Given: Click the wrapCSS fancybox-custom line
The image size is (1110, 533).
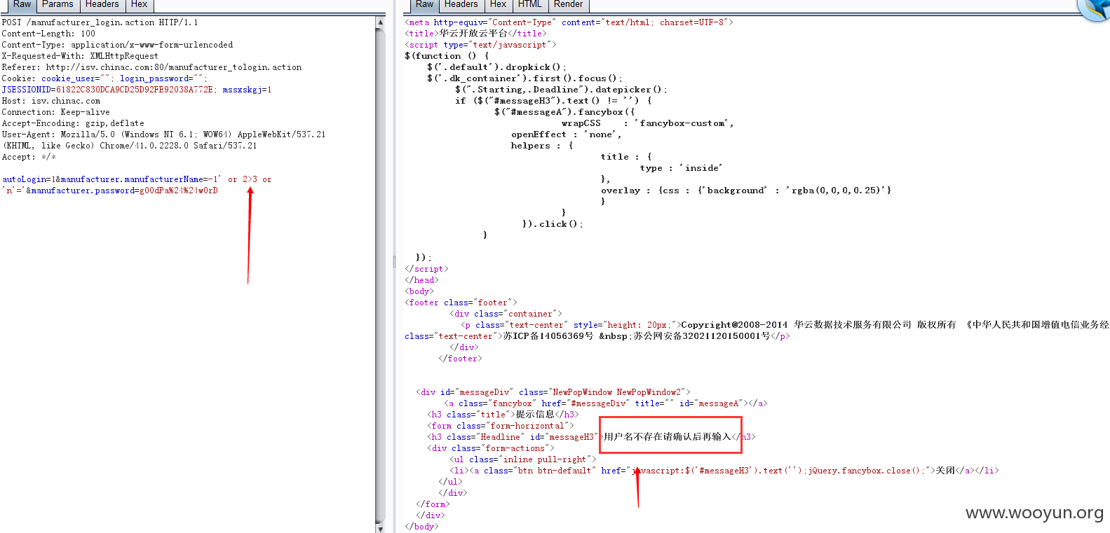Looking at the screenshot, I should coord(647,123).
